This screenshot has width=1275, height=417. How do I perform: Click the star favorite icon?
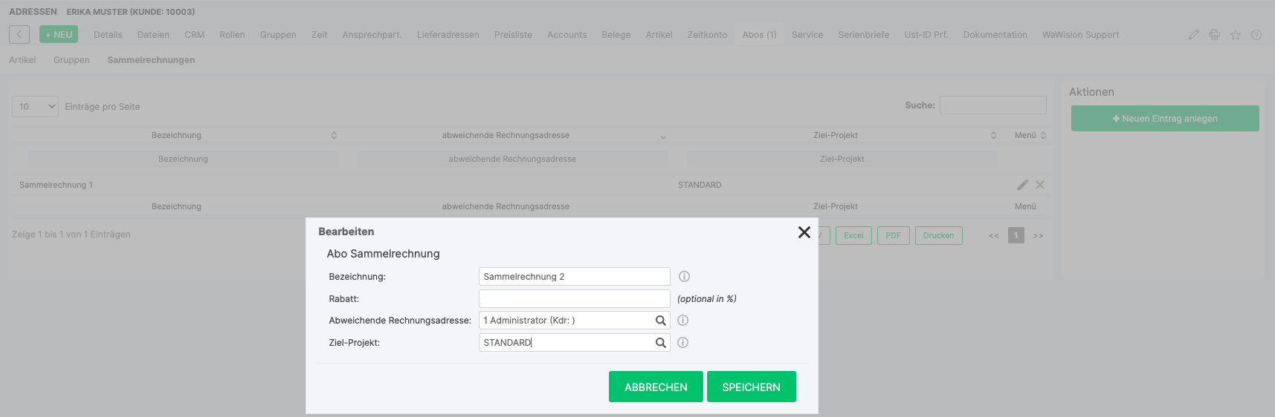coord(1235,35)
